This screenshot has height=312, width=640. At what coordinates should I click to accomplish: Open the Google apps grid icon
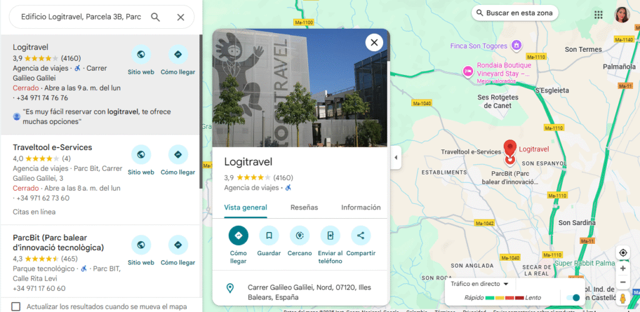[598, 15]
